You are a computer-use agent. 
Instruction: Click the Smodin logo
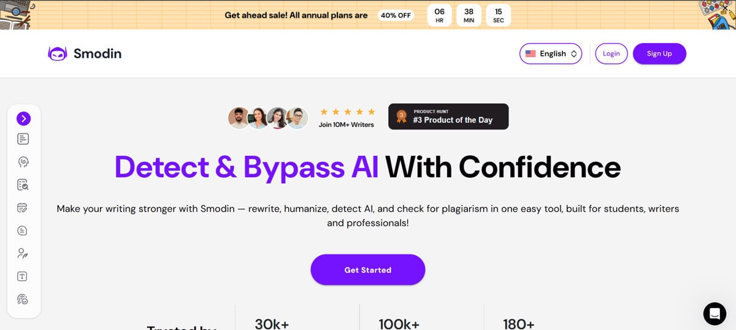click(85, 54)
